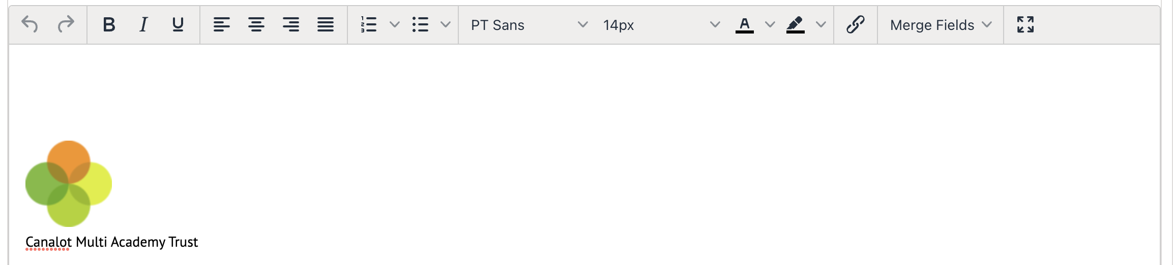Toggle underline formatting

(x=178, y=24)
